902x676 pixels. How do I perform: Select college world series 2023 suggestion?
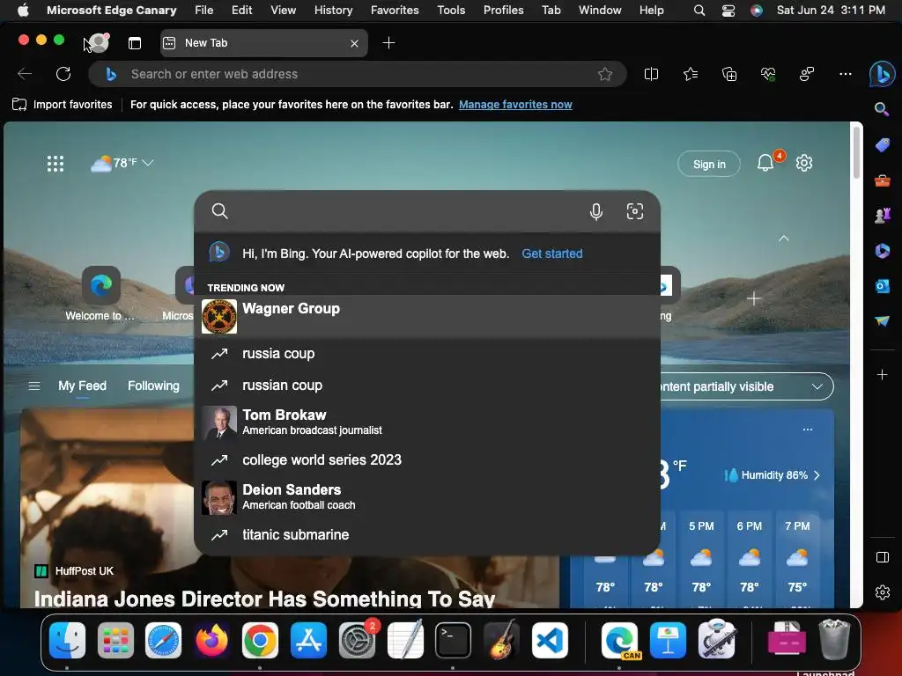pos(427,459)
